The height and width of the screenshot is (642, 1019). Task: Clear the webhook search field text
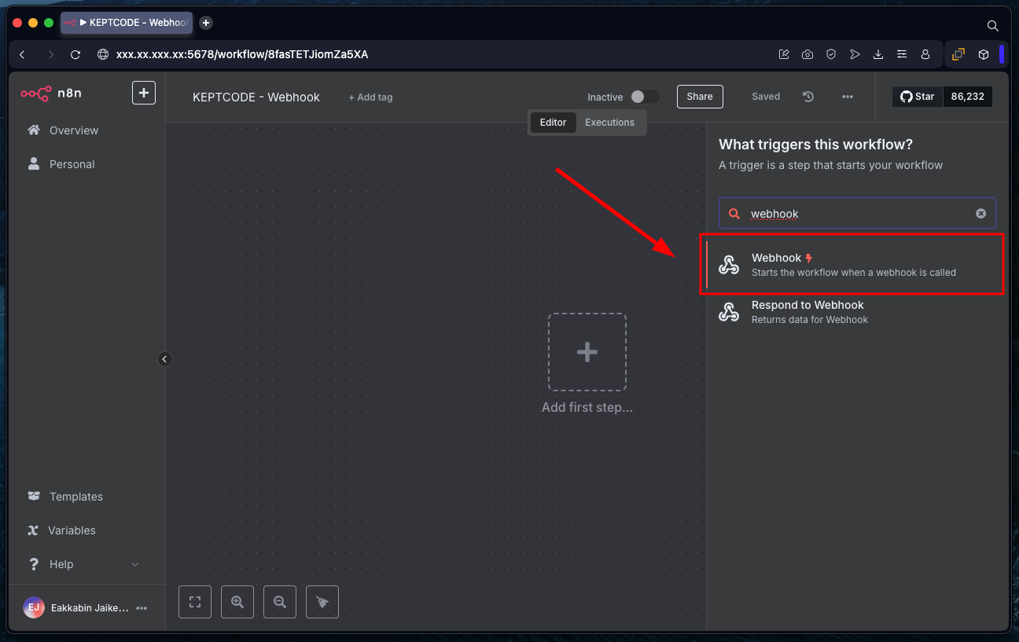(x=980, y=214)
